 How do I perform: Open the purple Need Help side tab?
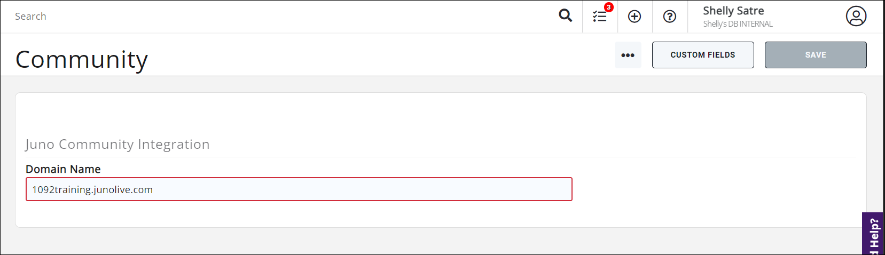[x=873, y=235]
